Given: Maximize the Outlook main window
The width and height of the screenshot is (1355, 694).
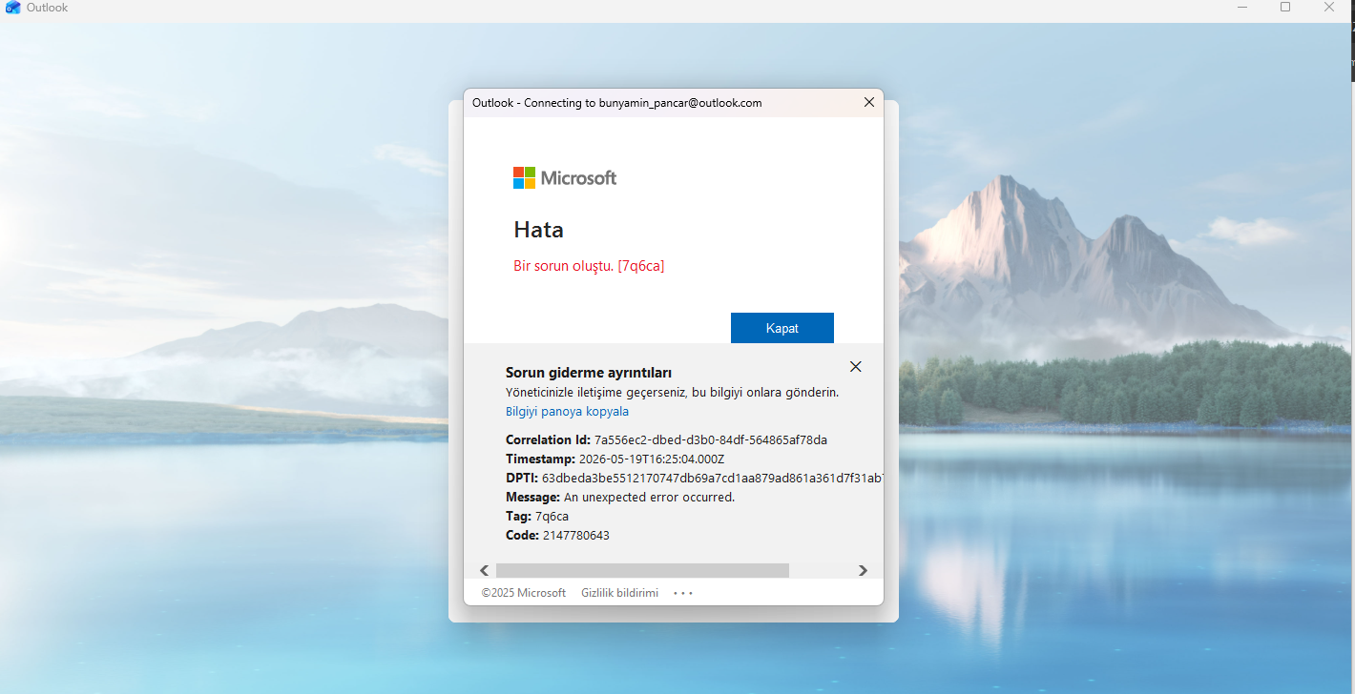Looking at the screenshot, I should pyautogui.click(x=1285, y=8).
